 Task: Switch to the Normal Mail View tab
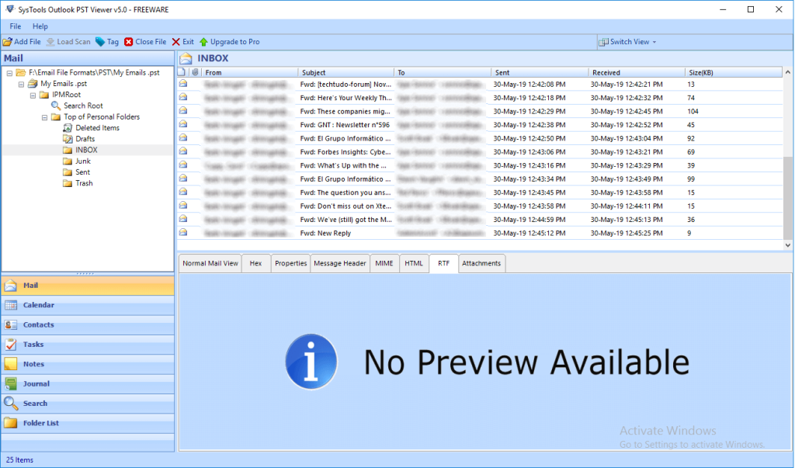(210, 263)
